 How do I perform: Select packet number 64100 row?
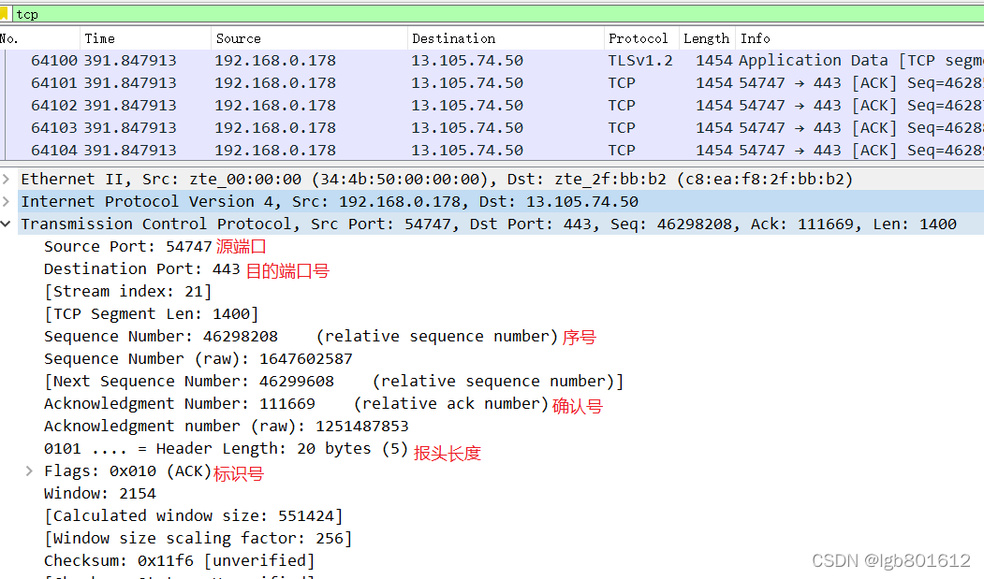click(492, 60)
